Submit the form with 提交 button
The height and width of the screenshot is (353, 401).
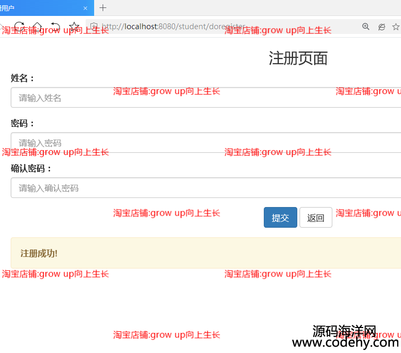pyautogui.click(x=280, y=218)
